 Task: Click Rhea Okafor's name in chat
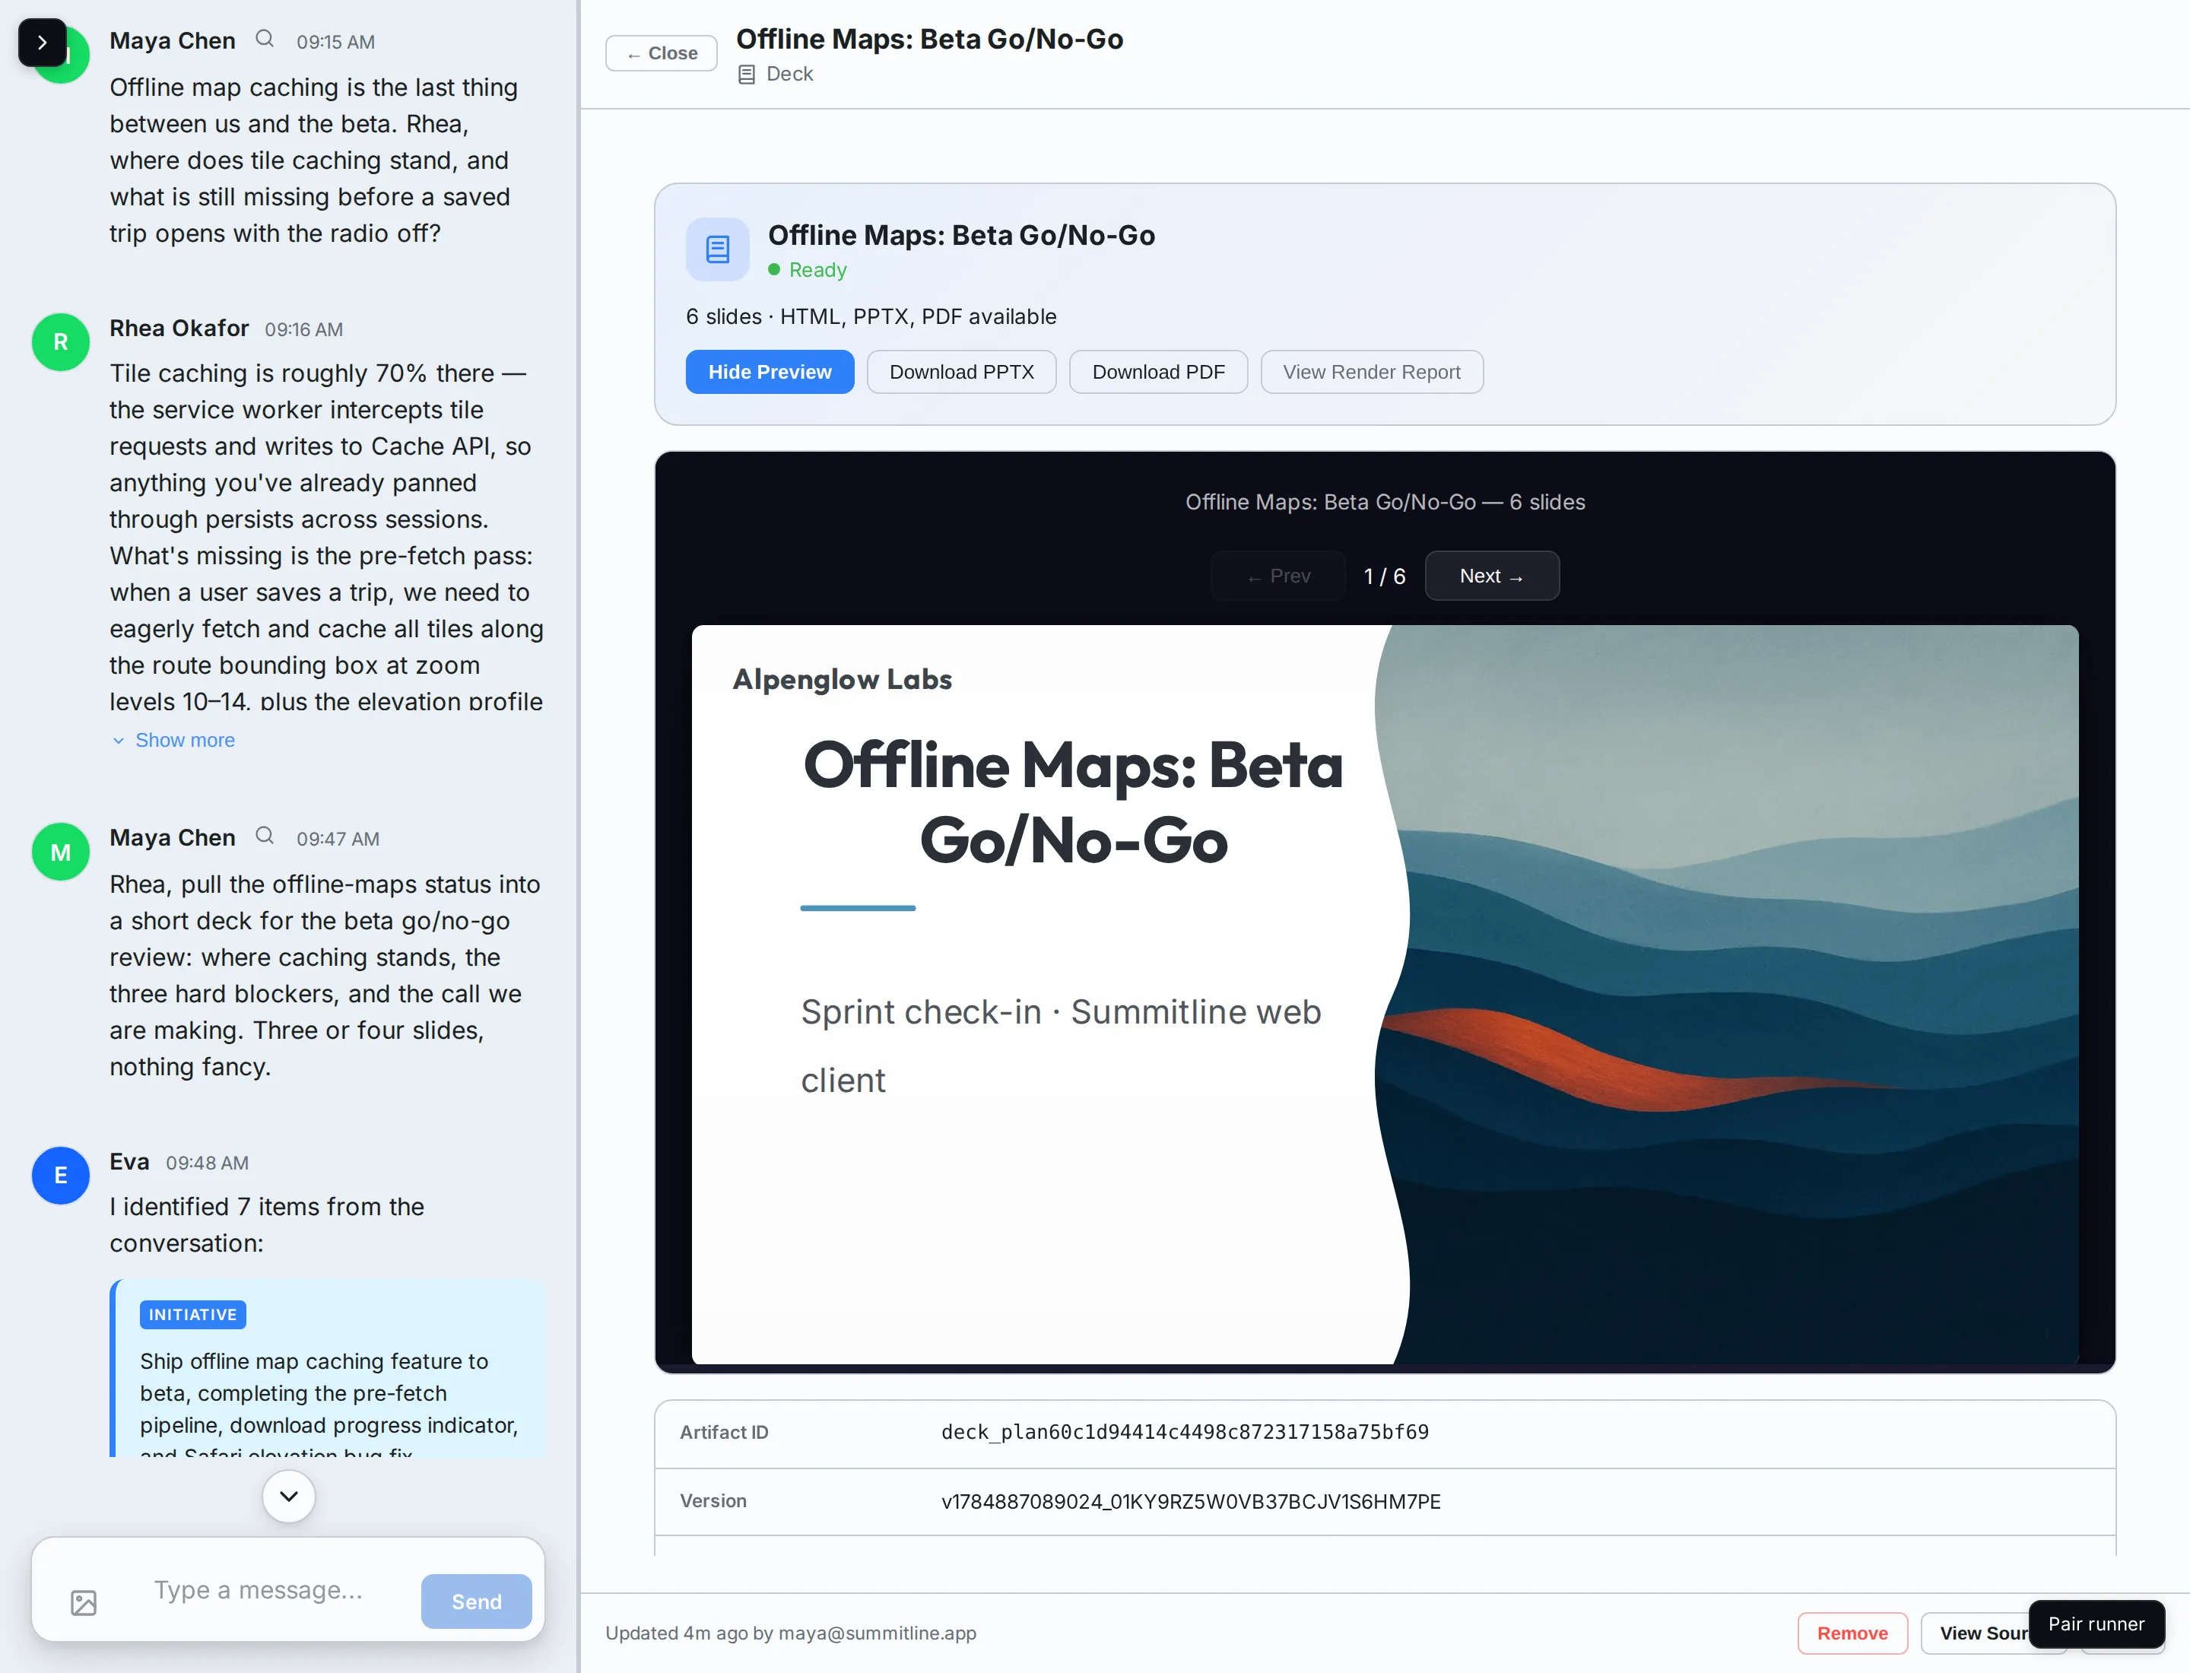(x=179, y=328)
